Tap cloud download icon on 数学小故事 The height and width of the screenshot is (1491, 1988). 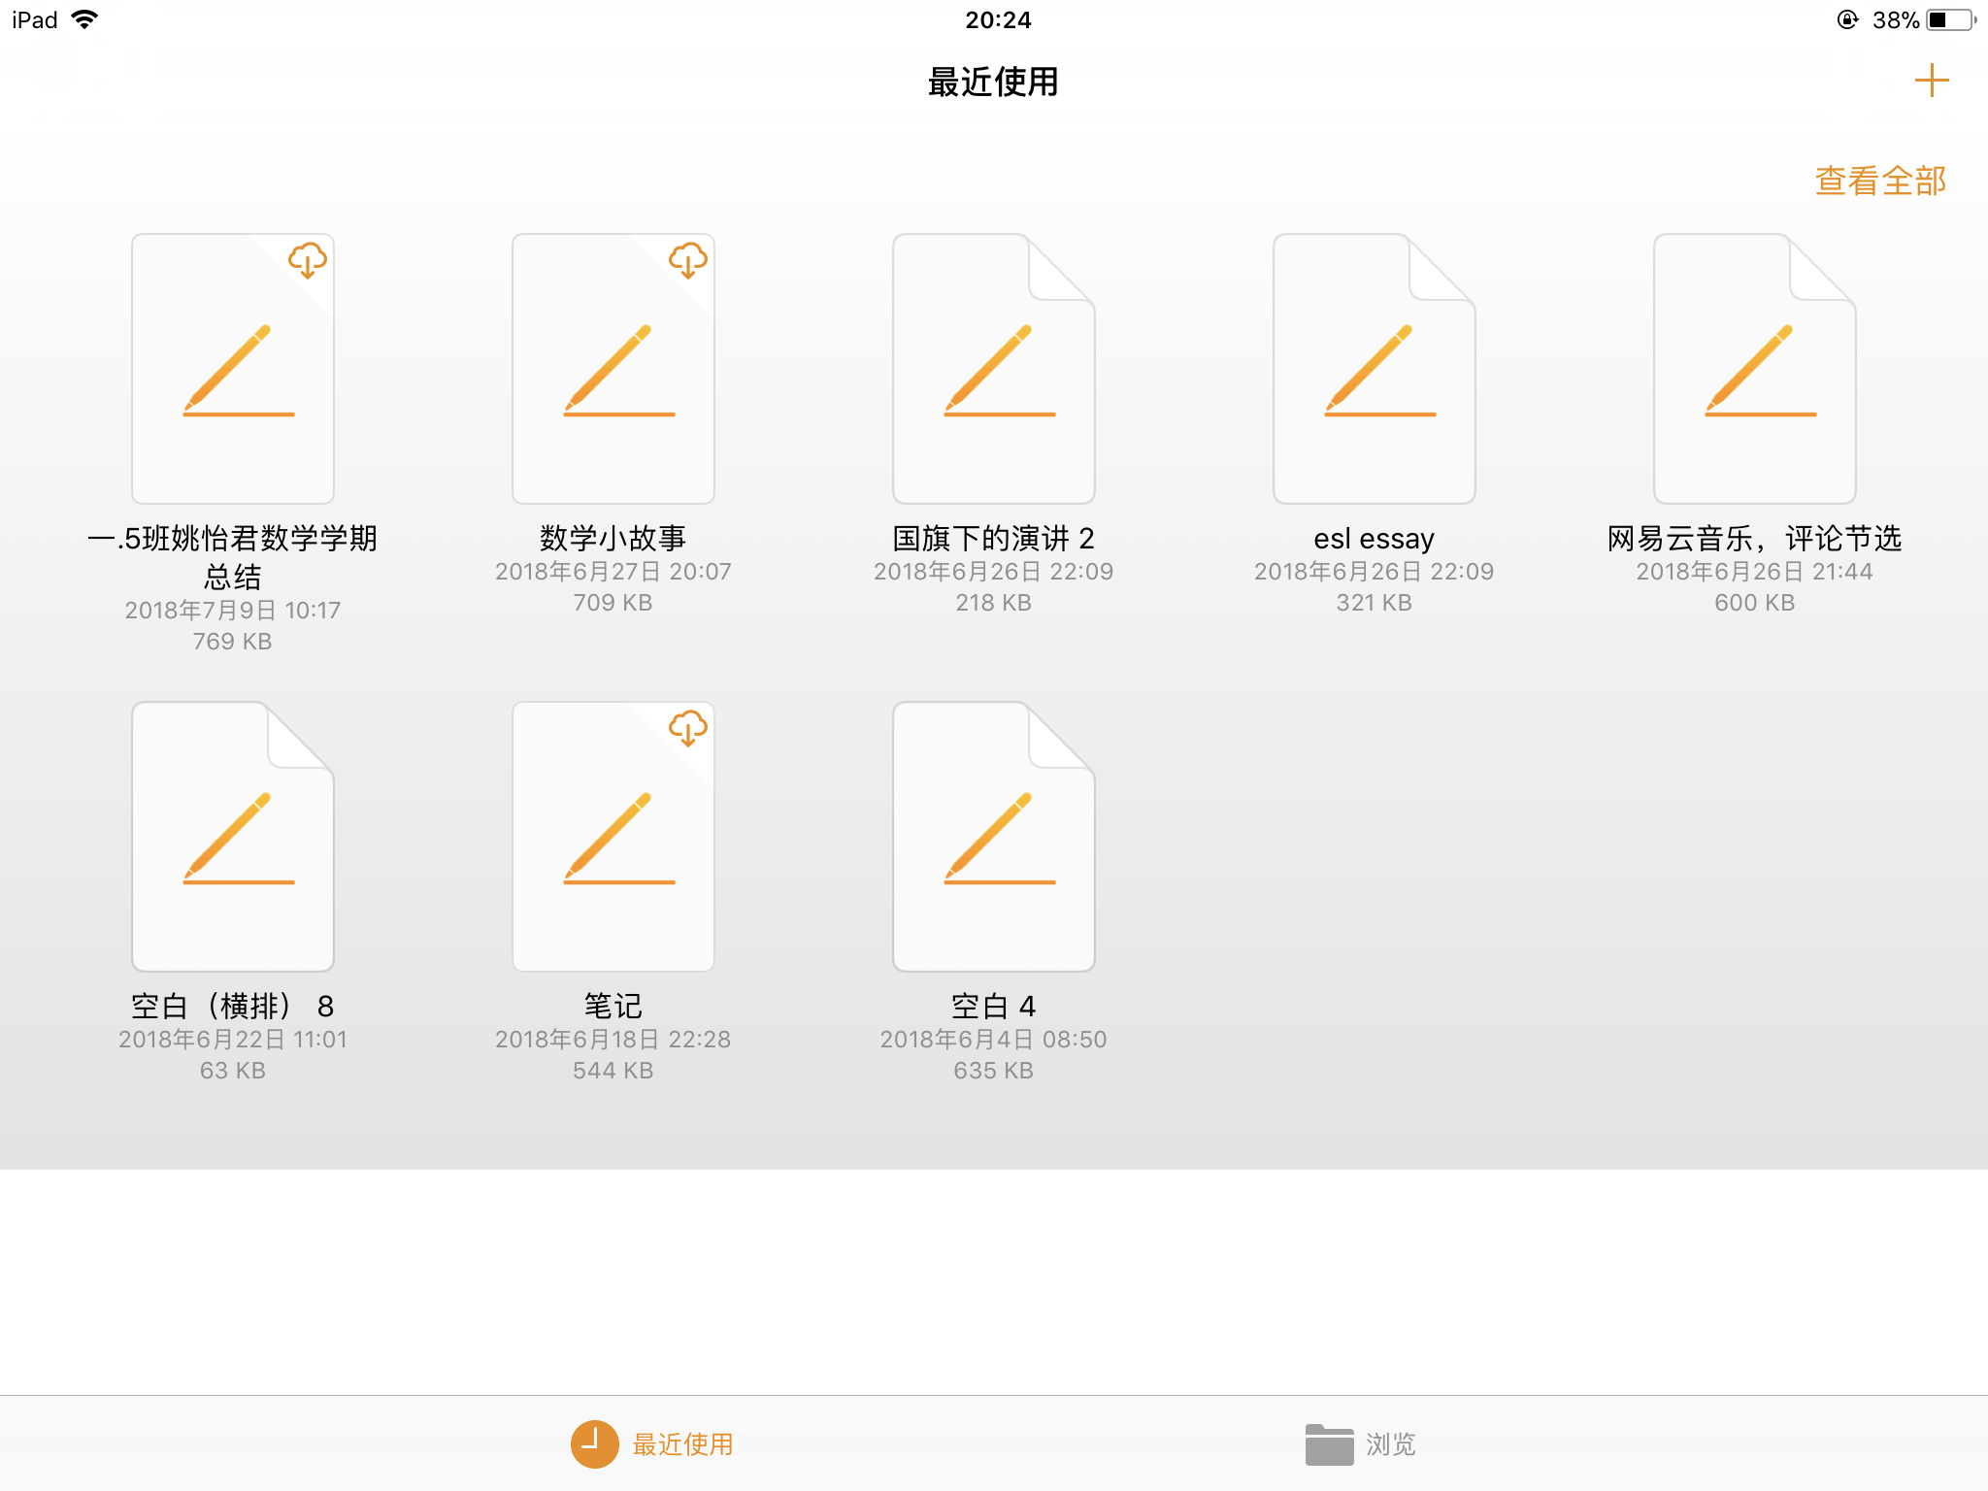(687, 260)
